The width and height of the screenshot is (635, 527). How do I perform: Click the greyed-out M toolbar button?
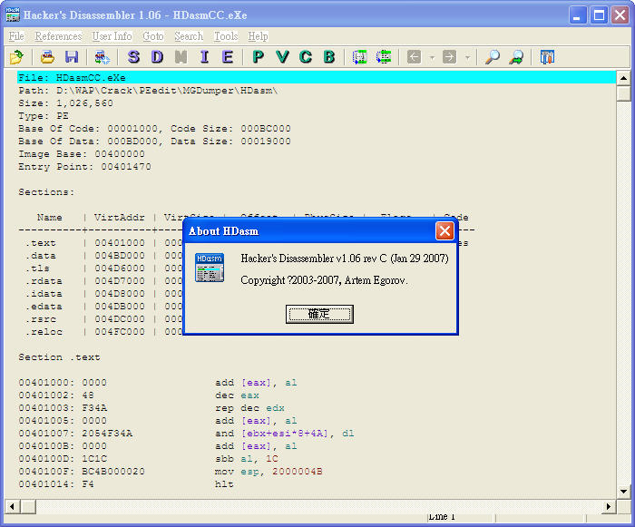coord(181,57)
